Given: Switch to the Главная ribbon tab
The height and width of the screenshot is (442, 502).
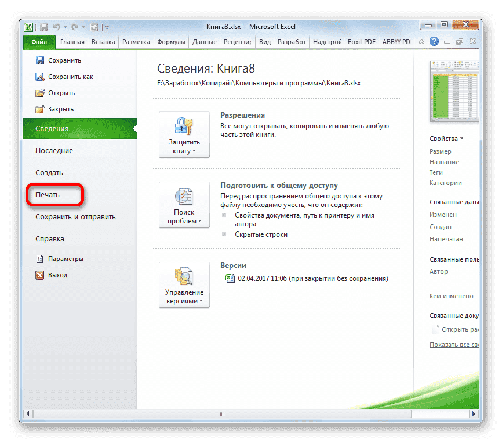Looking at the screenshot, I should tap(72, 42).
